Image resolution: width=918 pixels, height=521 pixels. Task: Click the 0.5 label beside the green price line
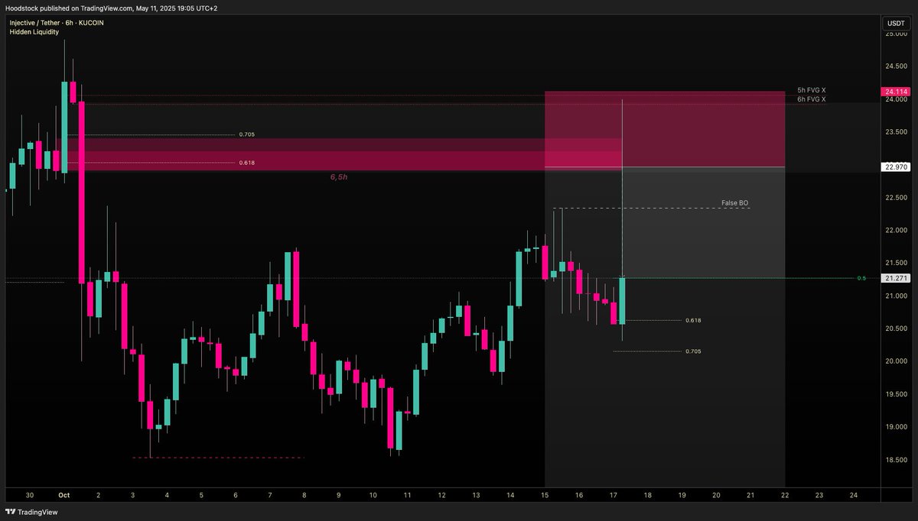[861, 278]
